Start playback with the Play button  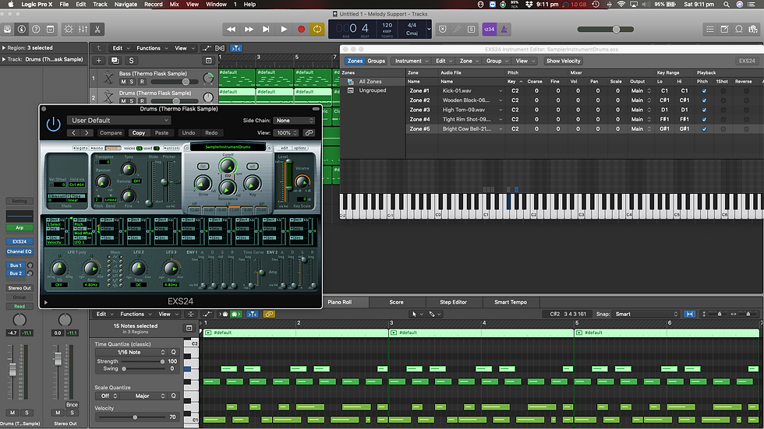(284, 29)
